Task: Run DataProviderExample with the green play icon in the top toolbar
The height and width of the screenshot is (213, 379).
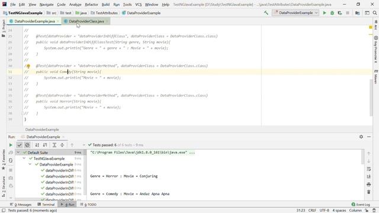Action: (x=325, y=13)
